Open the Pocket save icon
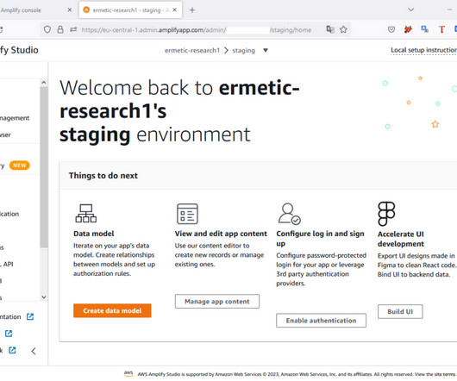457x381 pixels. [391, 29]
